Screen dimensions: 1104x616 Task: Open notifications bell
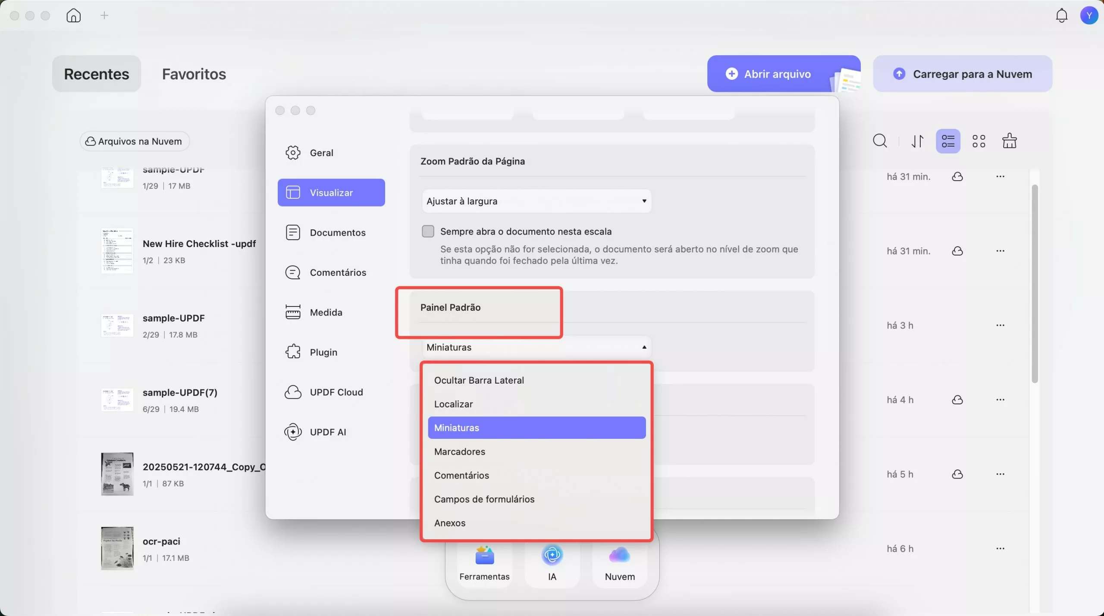(1061, 16)
